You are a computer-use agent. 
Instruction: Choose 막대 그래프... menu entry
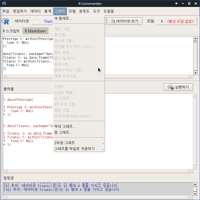79,127
